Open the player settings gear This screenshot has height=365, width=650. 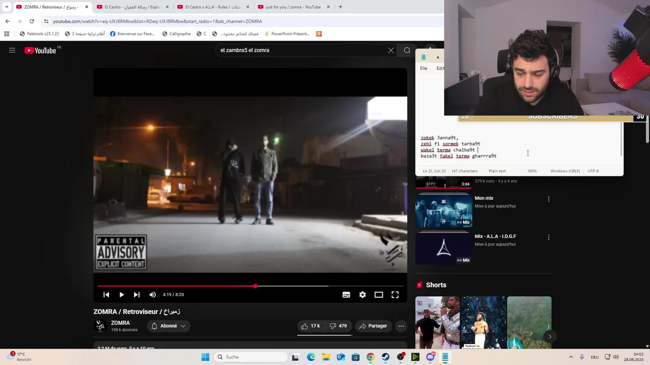point(363,295)
